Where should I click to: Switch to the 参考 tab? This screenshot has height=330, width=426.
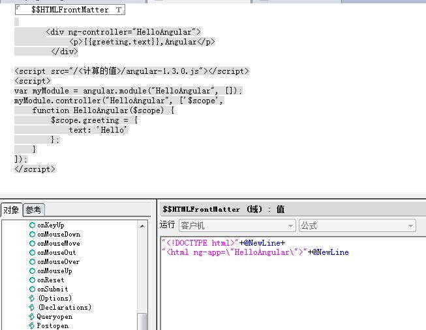33,210
